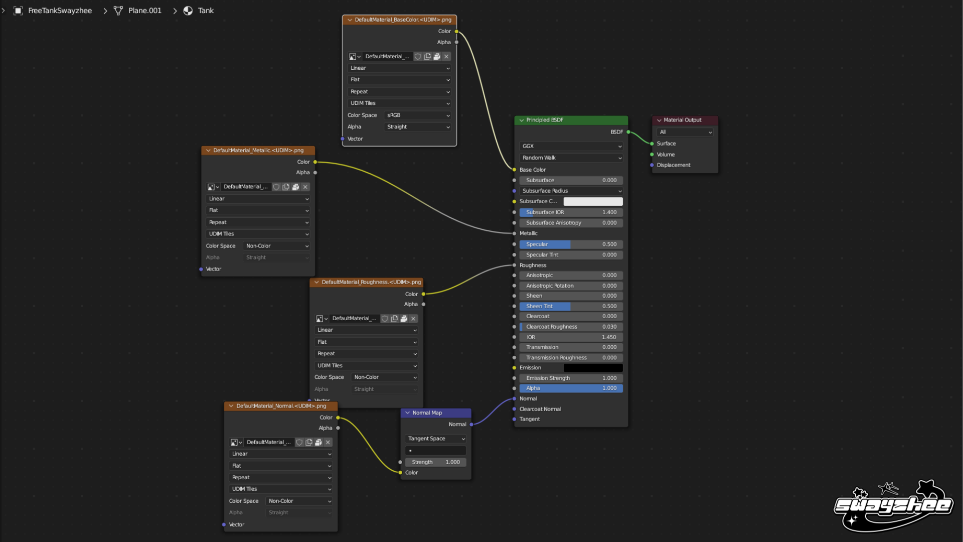Click the Subsurface Color white swatch
Screen dimensions: 963x542
593,201
